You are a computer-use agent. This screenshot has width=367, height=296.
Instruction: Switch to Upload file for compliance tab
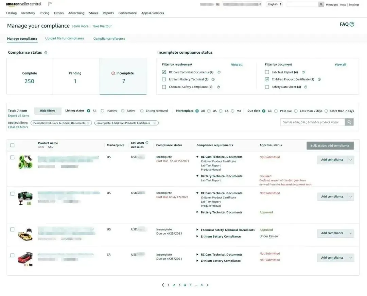pyautogui.click(x=65, y=38)
